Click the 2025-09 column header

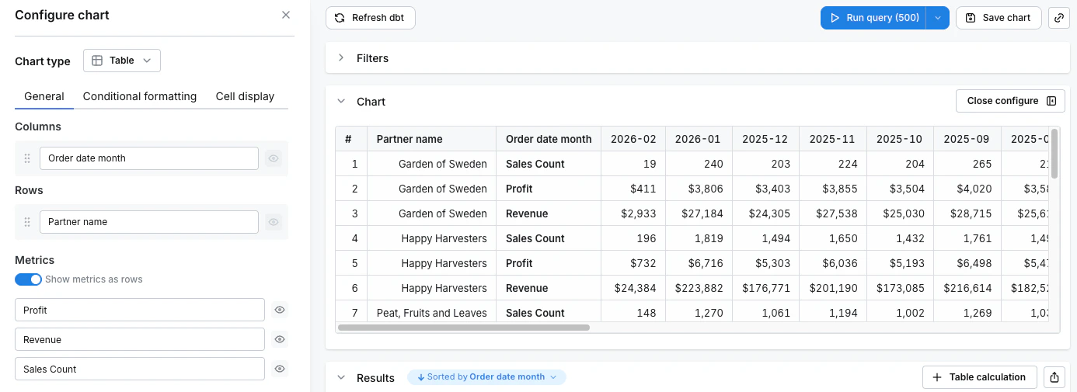(x=967, y=139)
